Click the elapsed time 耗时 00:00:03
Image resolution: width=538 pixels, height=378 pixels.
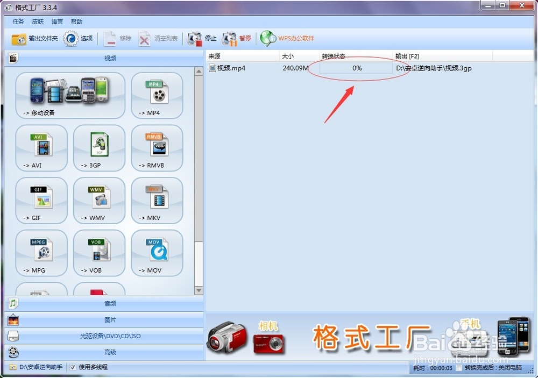point(433,368)
